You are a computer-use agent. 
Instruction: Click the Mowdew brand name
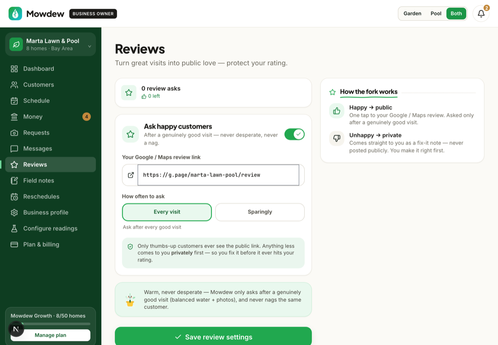(45, 14)
